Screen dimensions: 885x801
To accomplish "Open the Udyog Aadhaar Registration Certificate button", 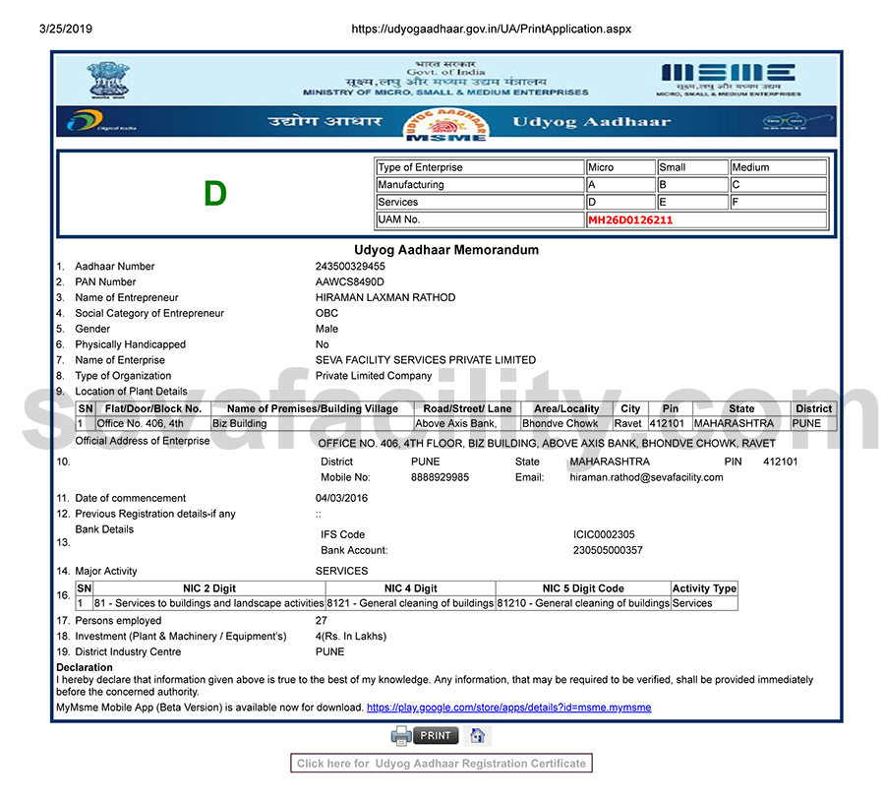I will (442, 764).
